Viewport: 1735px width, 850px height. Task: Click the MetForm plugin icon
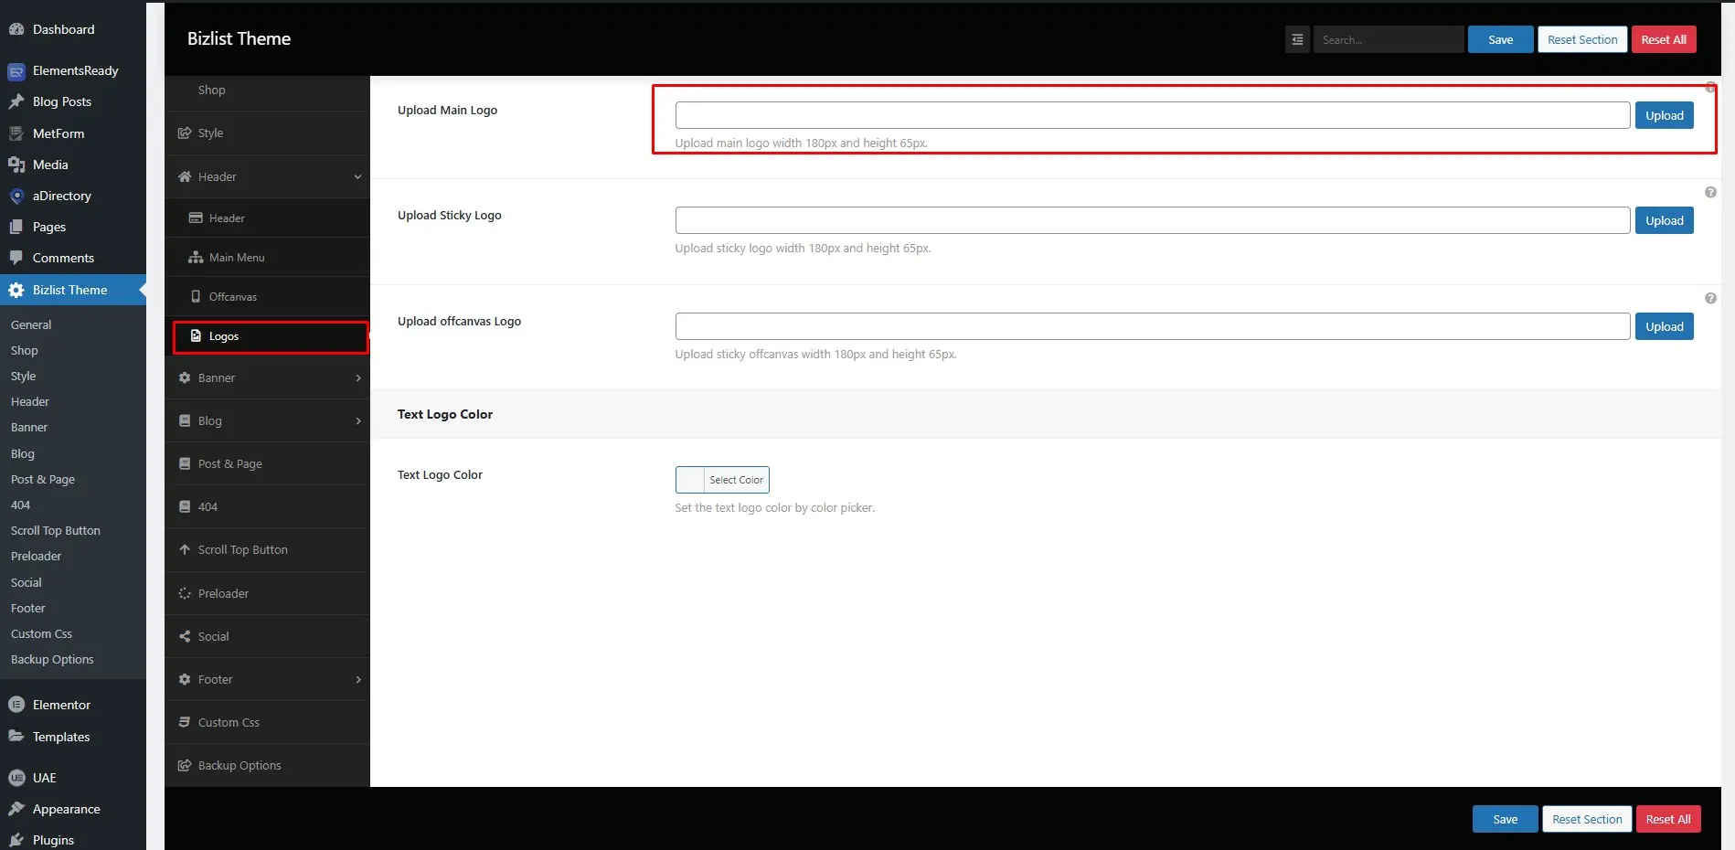tap(16, 133)
